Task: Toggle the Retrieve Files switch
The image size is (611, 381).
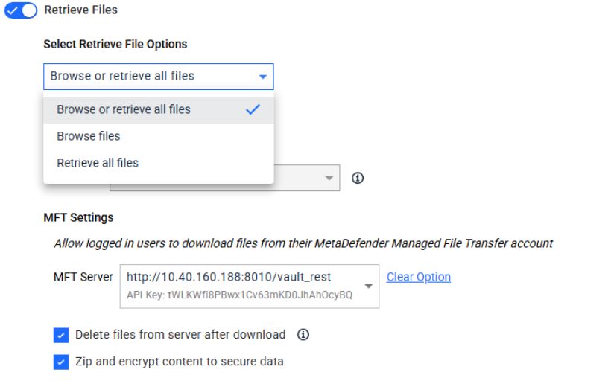Action: click(21, 10)
